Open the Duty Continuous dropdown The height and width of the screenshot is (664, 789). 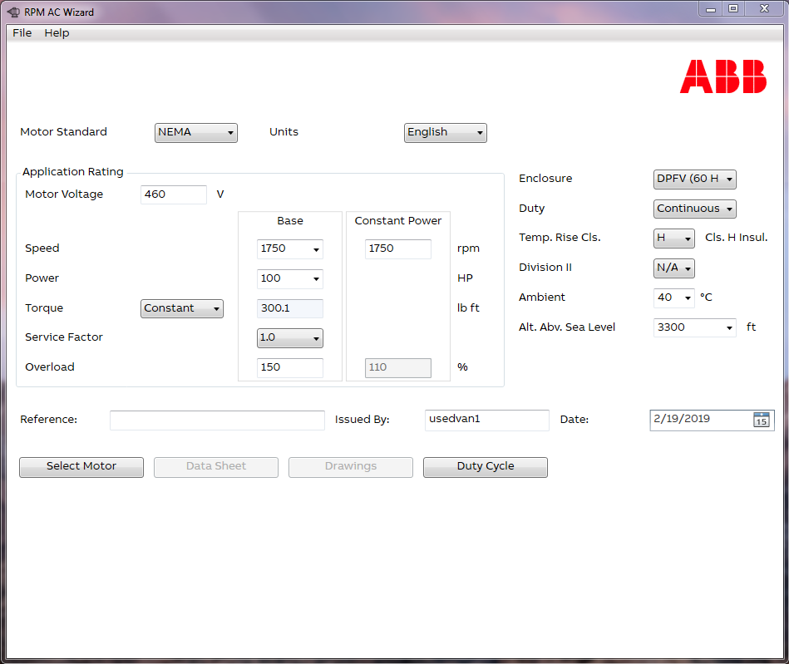pos(694,209)
